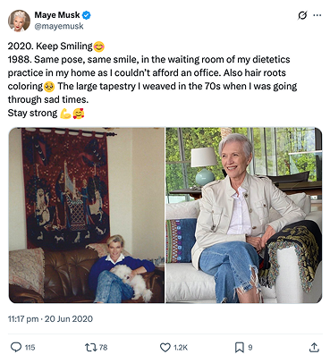Click the Maye Musk display name
Screen dimensions: 330x363
point(57,15)
